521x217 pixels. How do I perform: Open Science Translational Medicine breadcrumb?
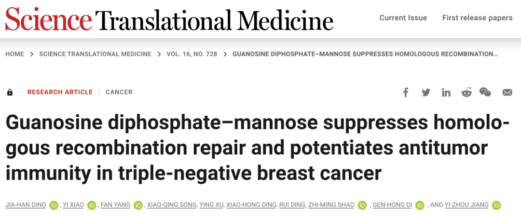[x=95, y=54]
